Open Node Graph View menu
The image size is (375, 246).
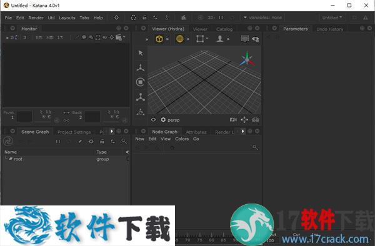tap(166, 139)
